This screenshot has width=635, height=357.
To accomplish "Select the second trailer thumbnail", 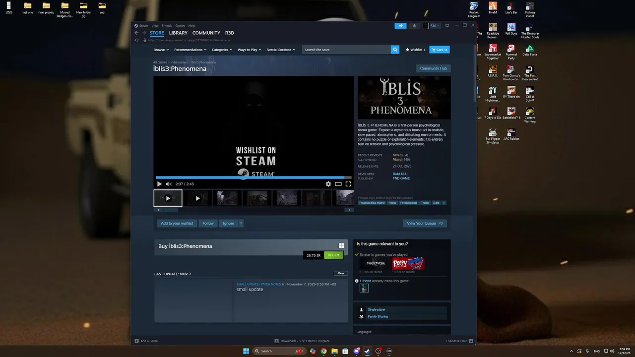I will point(197,198).
